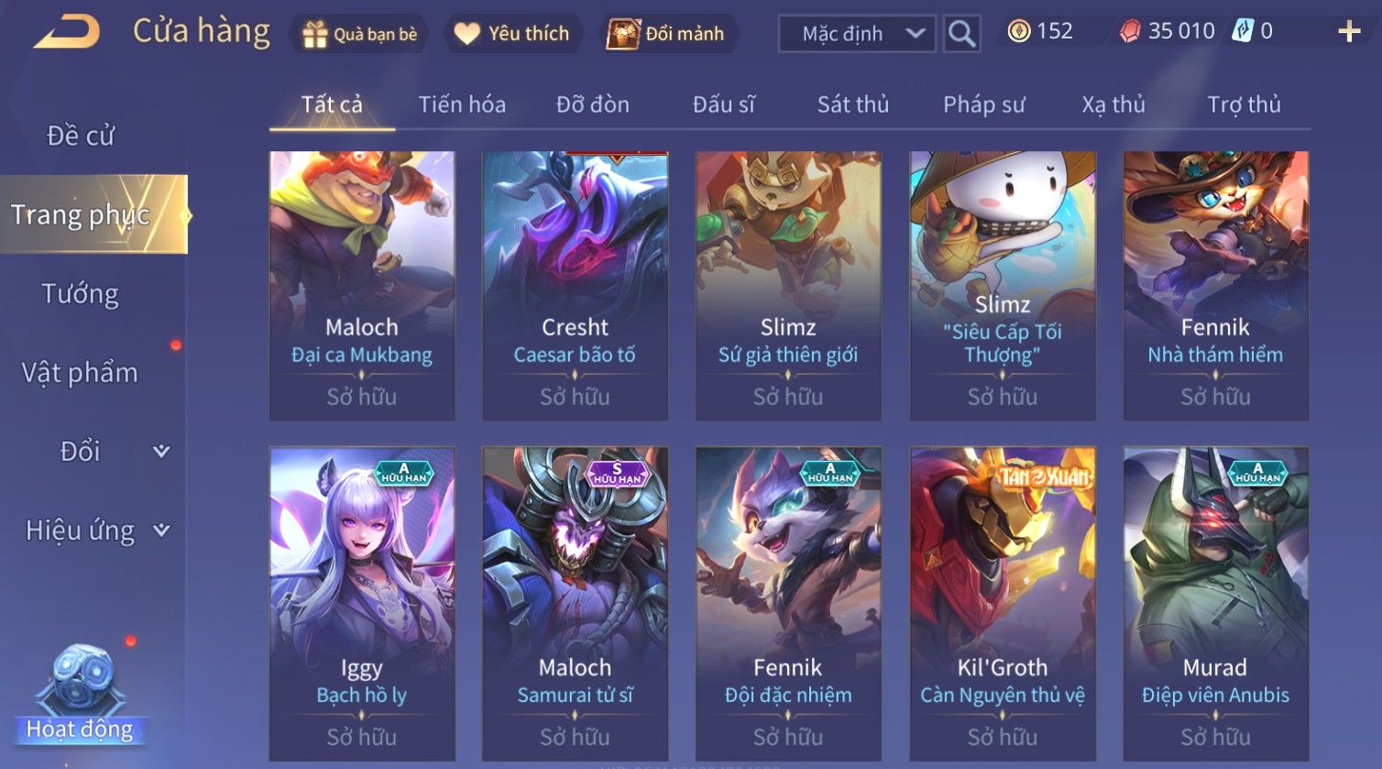
Task: Switch to the Sát thủ tab
Action: tap(852, 104)
